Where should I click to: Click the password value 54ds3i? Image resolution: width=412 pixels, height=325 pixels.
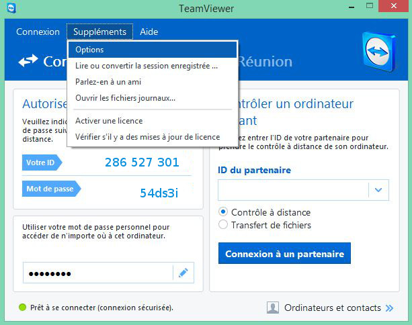(159, 193)
